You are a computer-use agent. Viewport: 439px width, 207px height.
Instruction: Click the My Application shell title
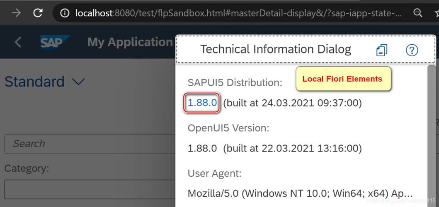pyautogui.click(x=130, y=42)
